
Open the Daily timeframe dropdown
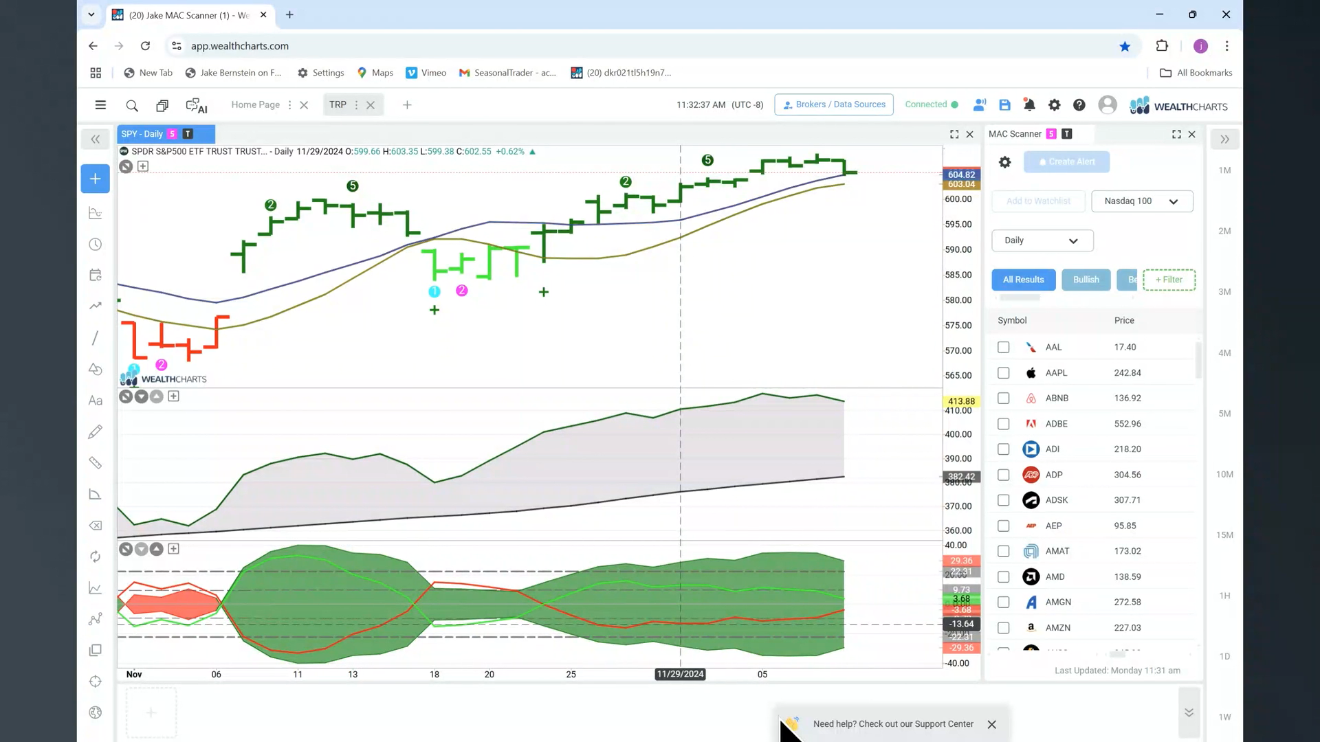(1042, 240)
